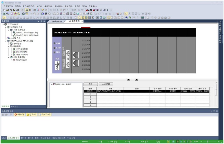224x144 pixels.
Task: Click the New Project icon in the toolbar
Action: pyautogui.click(x=4, y=10)
